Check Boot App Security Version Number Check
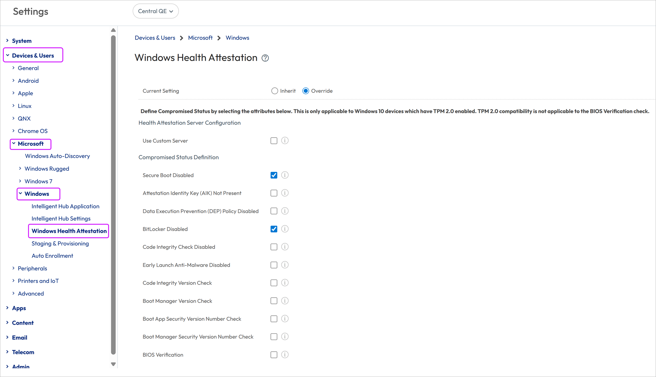 [x=274, y=319]
